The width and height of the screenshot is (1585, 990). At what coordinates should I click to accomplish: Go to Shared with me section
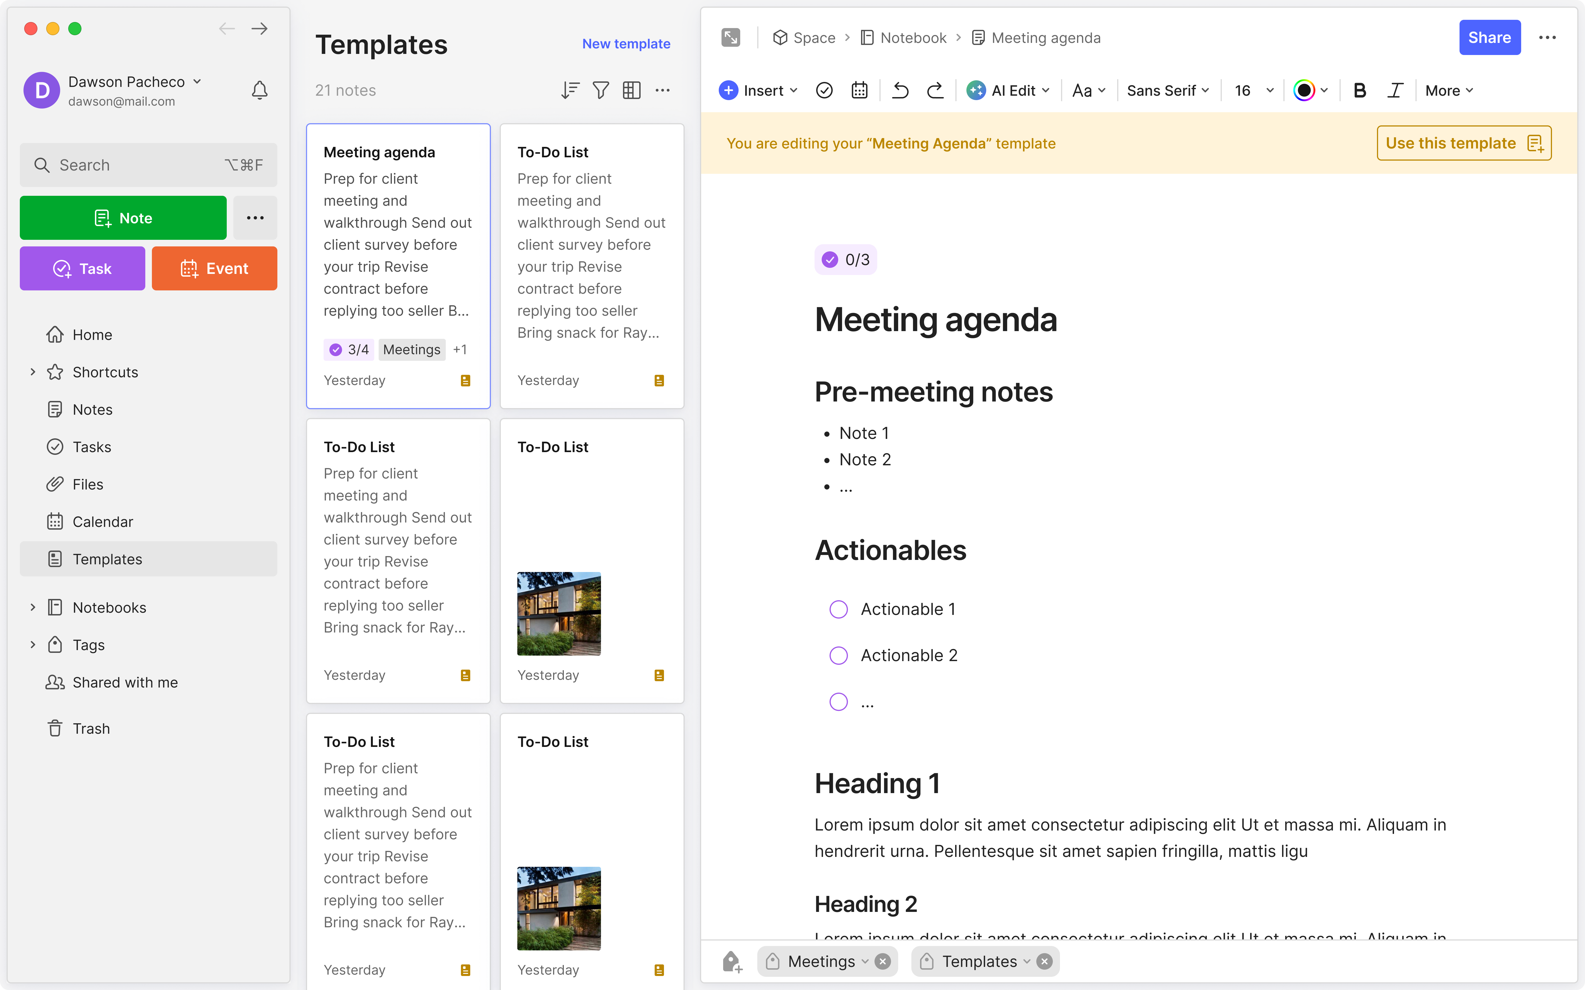pos(125,682)
